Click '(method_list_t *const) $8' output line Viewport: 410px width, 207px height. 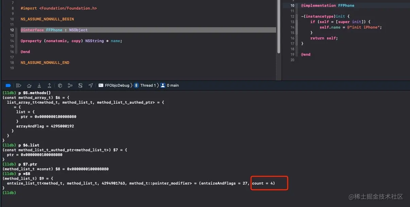tap(55, 169)
